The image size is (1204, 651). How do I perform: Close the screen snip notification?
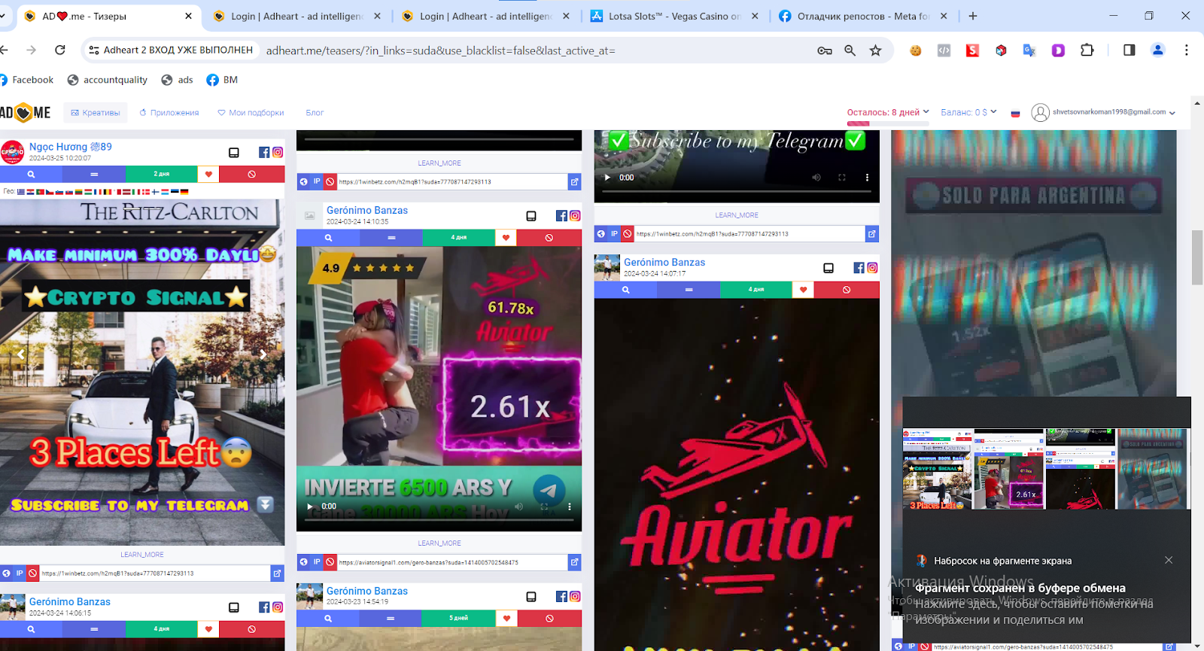pyautogui.click(x=1169, y=560)
